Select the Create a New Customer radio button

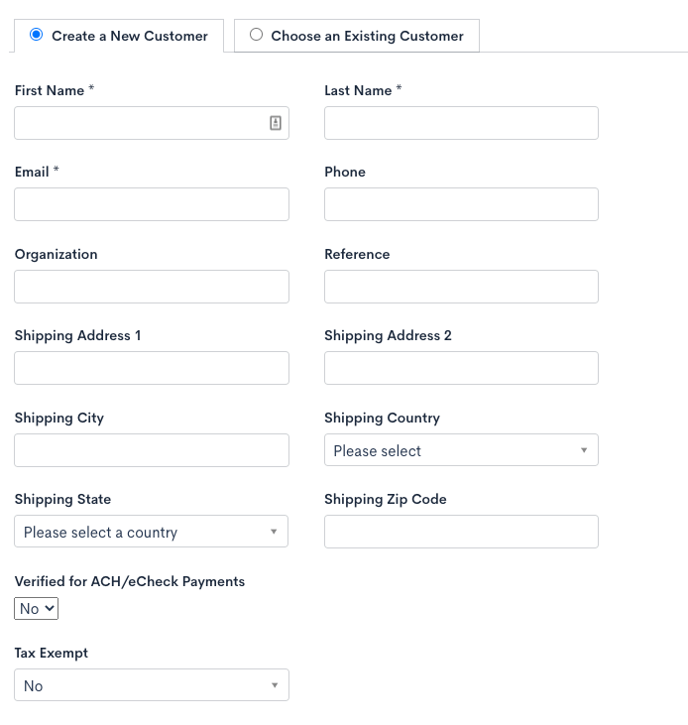pyautogui.click(x=37, y=35)
